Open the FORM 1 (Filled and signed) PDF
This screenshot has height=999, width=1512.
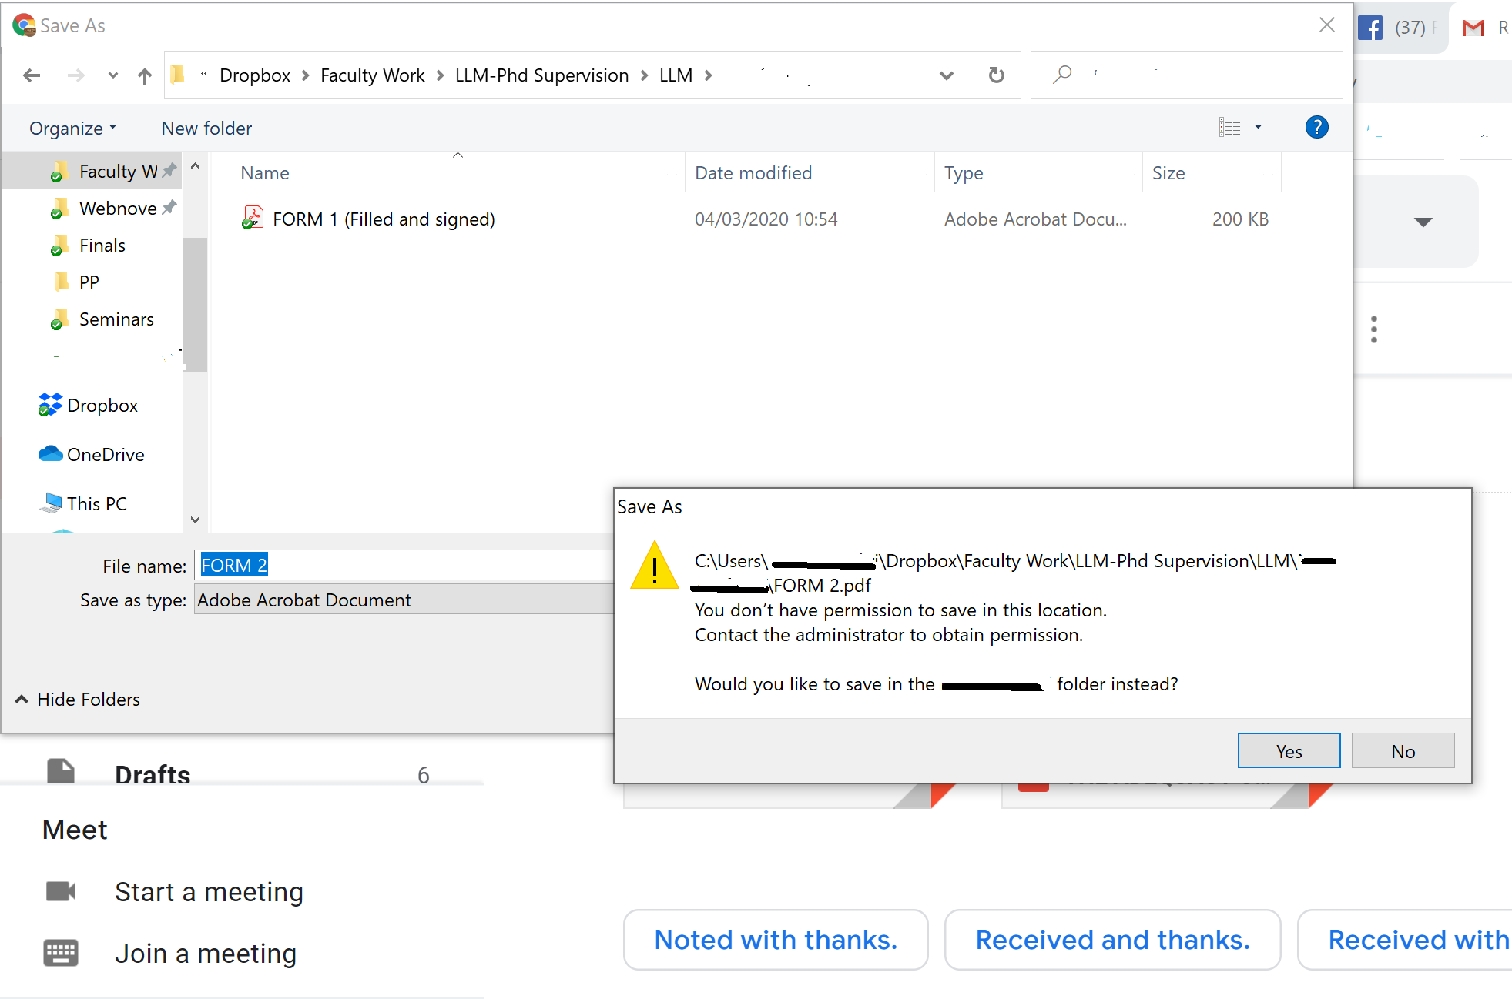coord(384,219)
